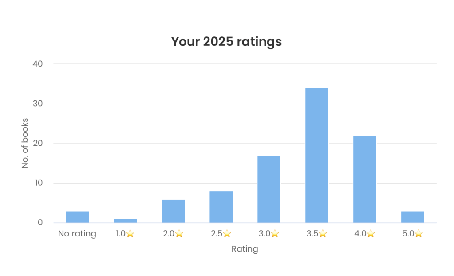The image size is (454, 276).
Task: Click the "Your 2025 ratings" chart title
Action: [226, 42]
